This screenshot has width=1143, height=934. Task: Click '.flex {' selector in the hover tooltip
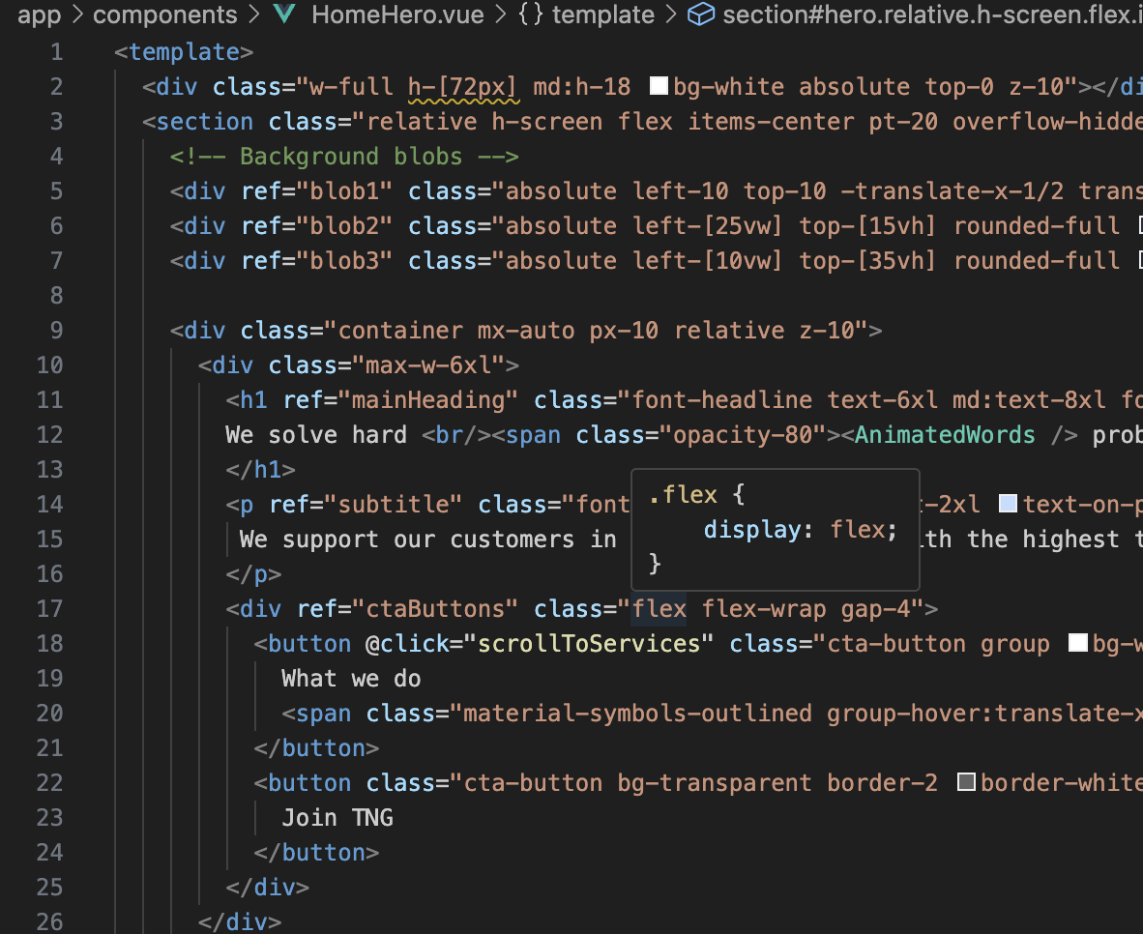(697, 495)
